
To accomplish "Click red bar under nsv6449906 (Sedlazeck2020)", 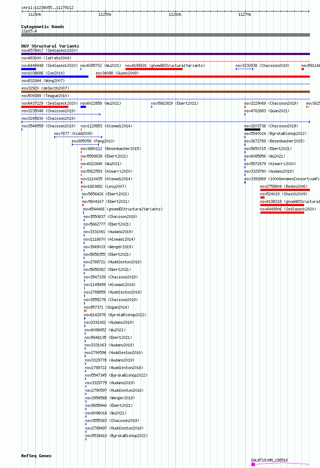I will click(282, 213).
